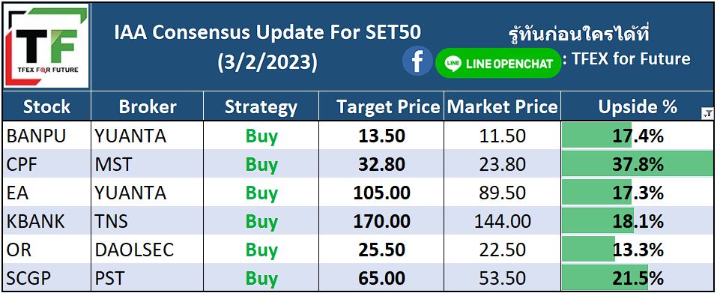
Task: Select the 105.00 target price cell
Action: coord(382,193)
